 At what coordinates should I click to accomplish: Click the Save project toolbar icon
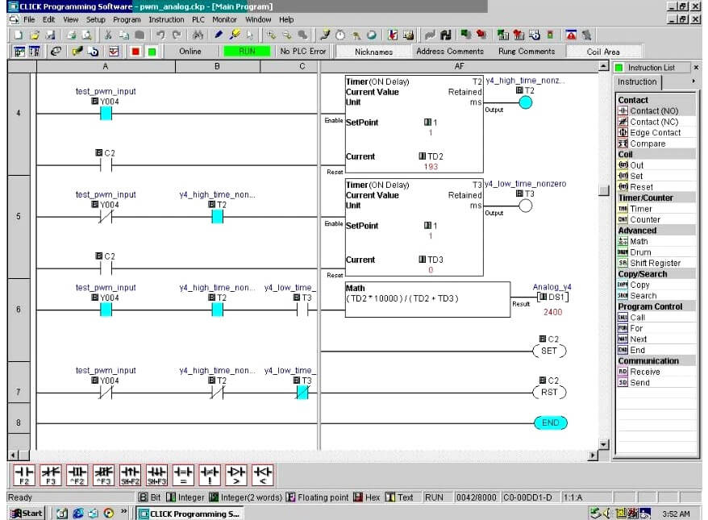[50, 35]
